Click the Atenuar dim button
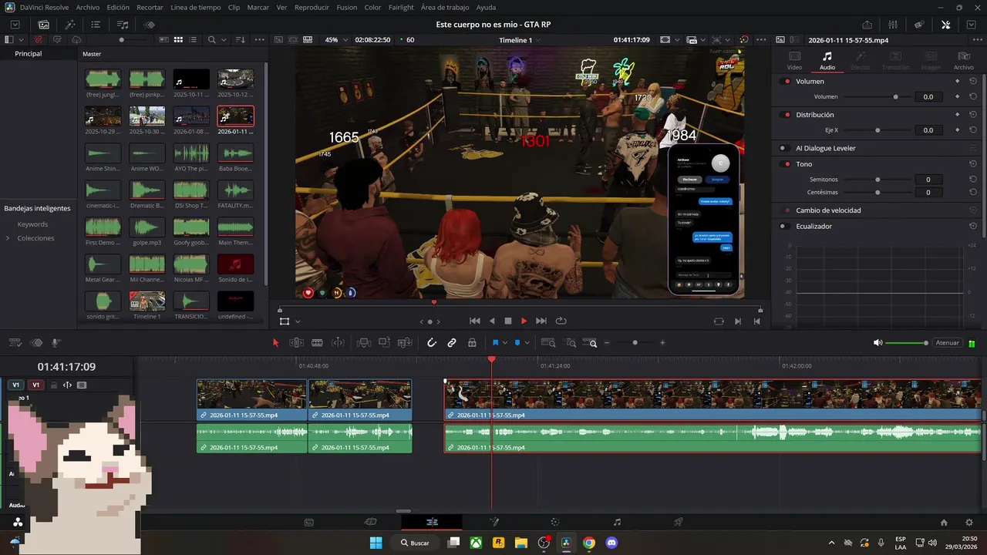Screen dimensions: 987x555 (x=947, y=343)
